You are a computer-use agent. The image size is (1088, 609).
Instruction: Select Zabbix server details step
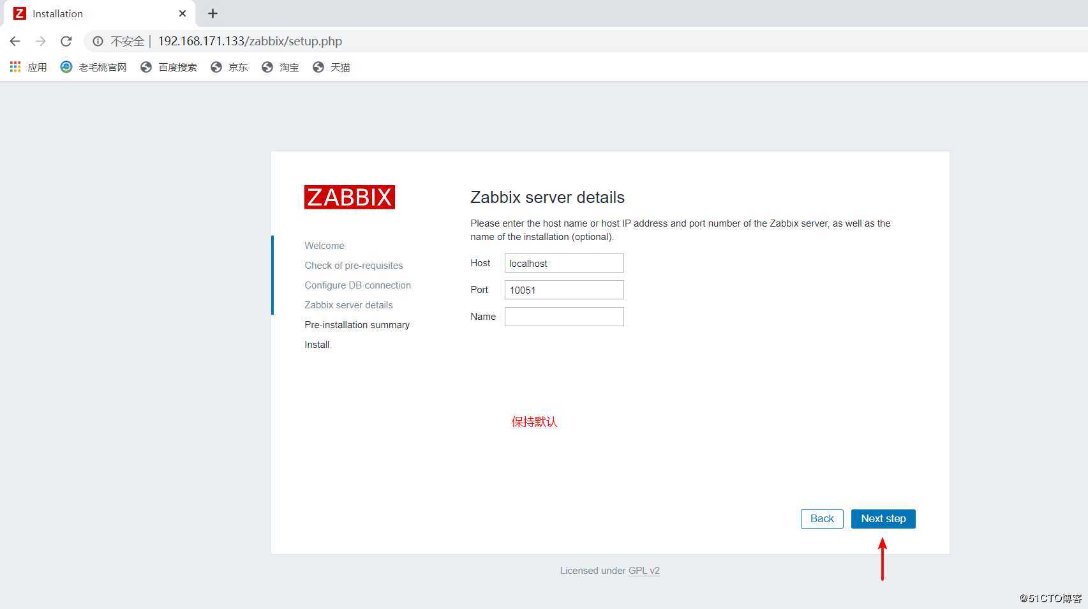(348, 305)
